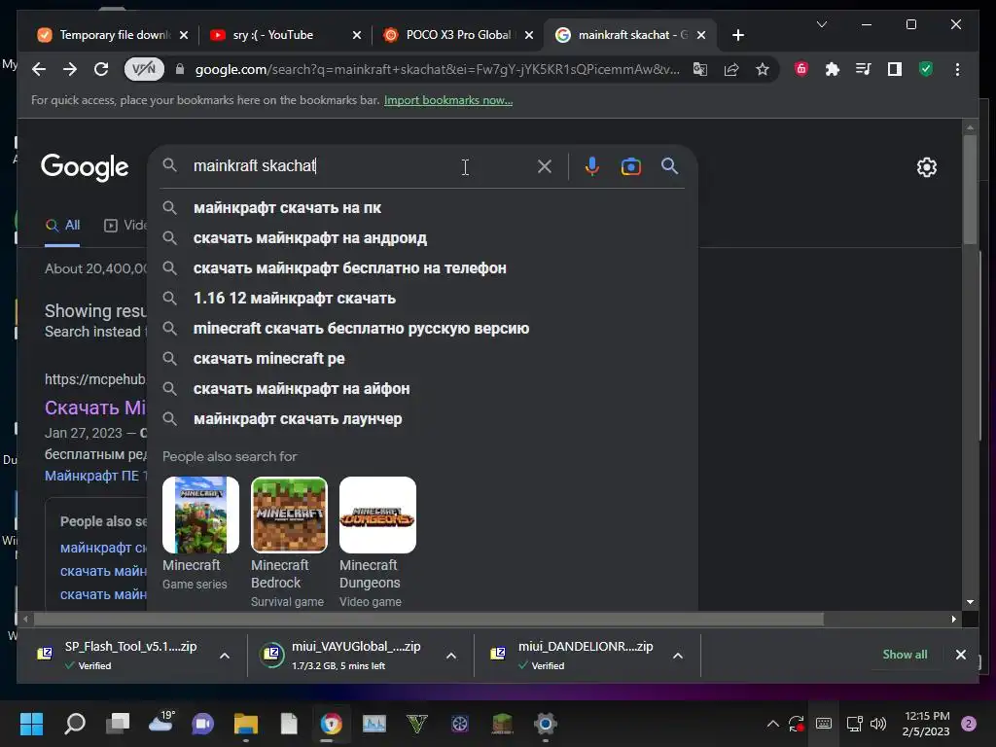Share this page via address bar icon
The height and width of the screenshot is (747, 996).
[731, 69]
